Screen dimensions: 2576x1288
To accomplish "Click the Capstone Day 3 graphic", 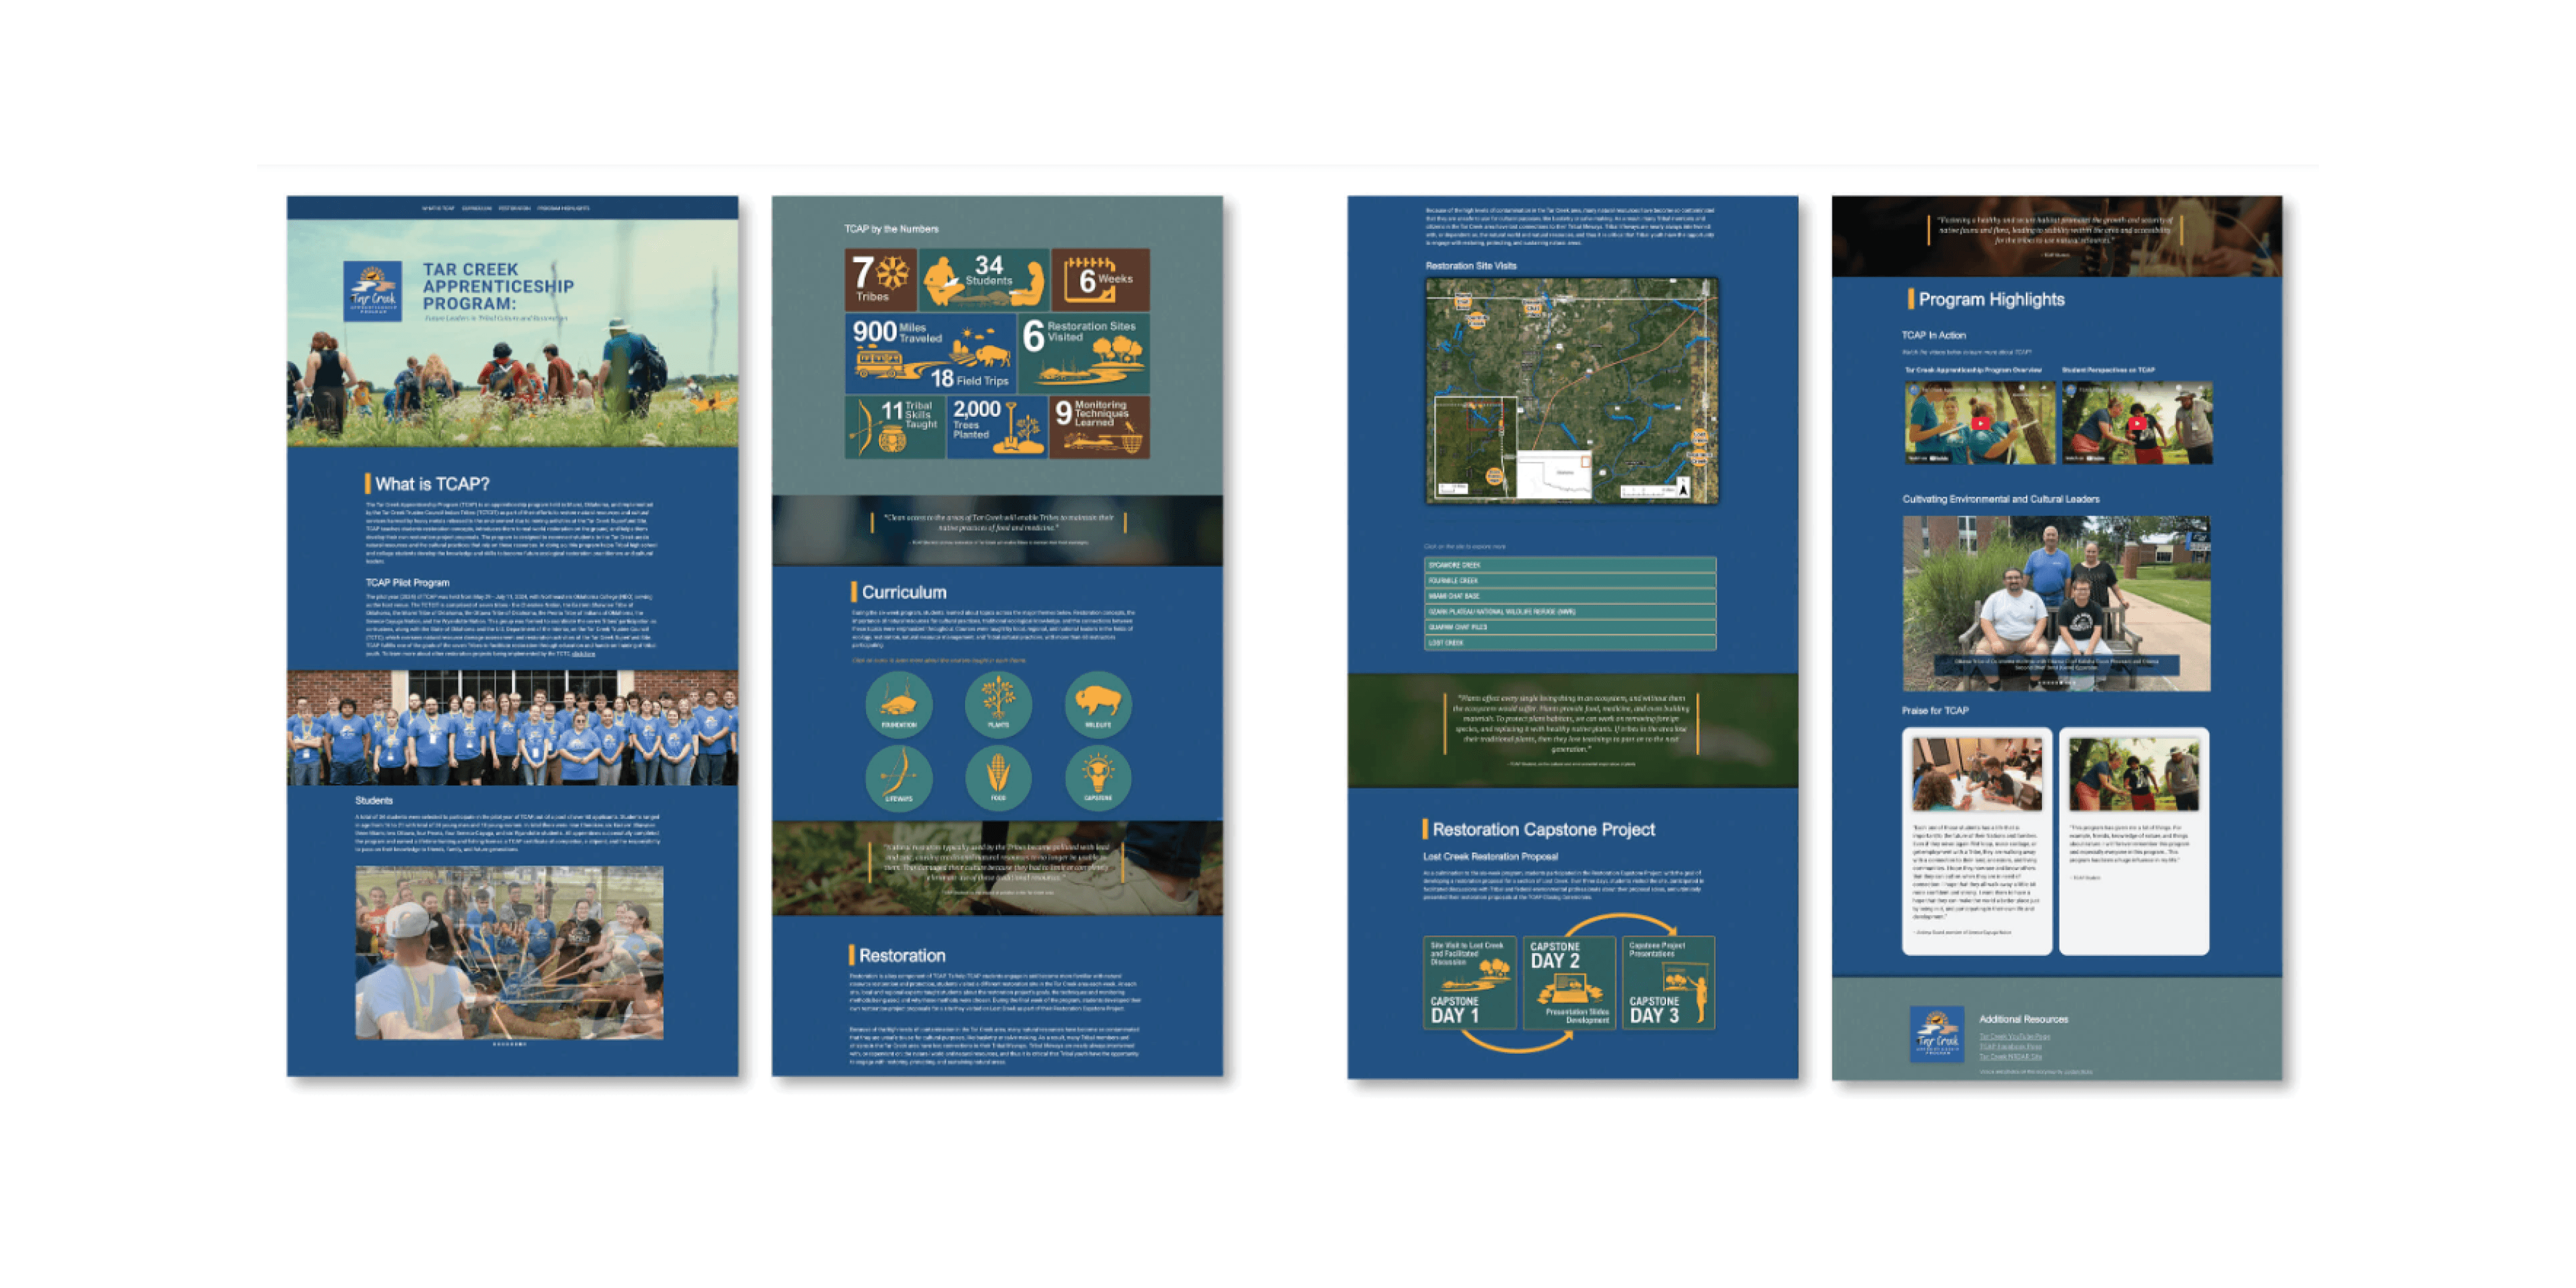I will pos(1669,983).
